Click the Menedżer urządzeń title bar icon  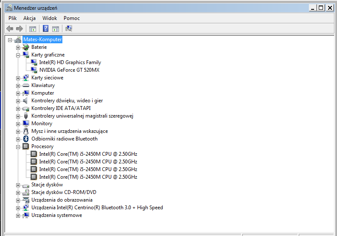coord(9,8)
